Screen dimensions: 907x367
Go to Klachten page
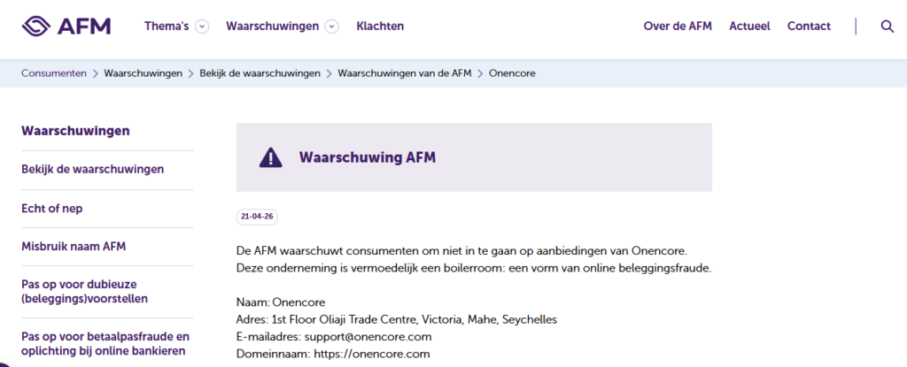pos(380,26)
